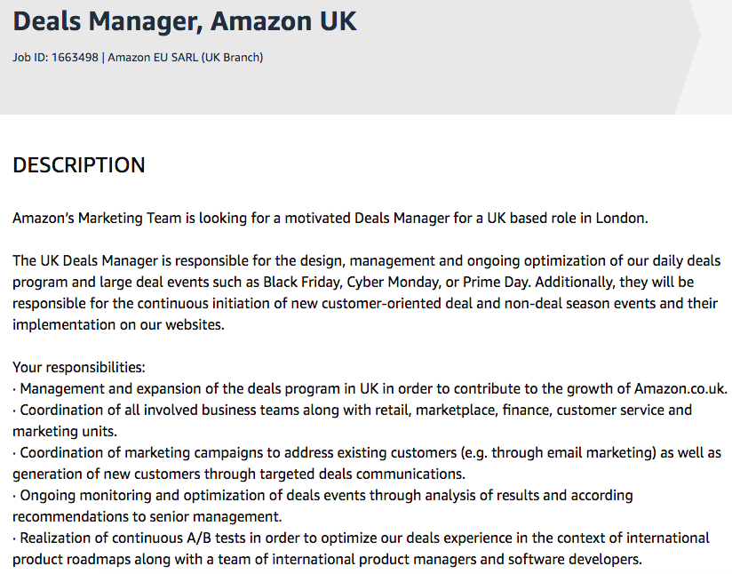Click bullet about Management and expansion of deals

(370, 388)
